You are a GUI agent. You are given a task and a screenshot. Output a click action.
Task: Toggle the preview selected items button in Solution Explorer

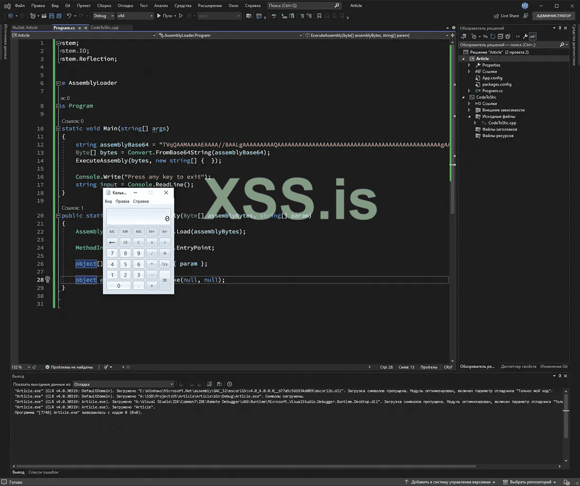[x=533, y=36]
